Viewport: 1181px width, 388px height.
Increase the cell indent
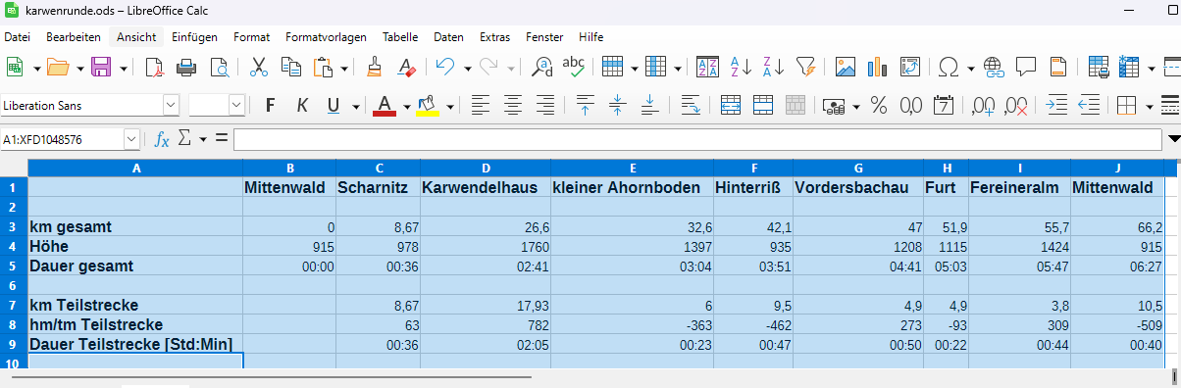1056,105
